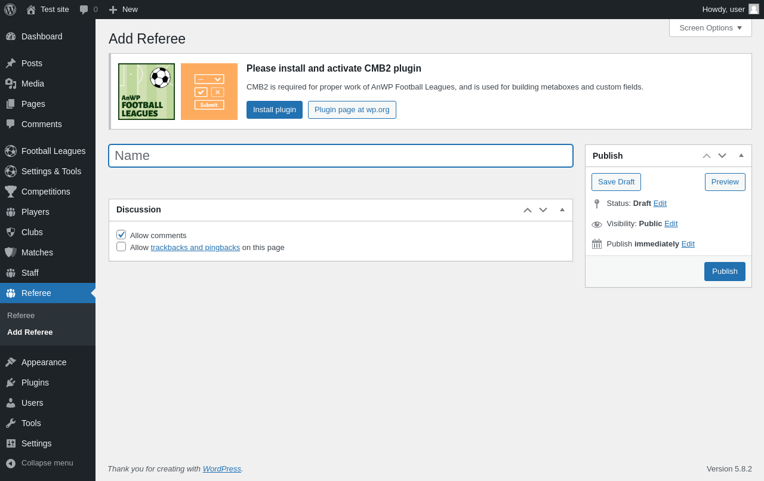
Task: Collapse the Discussion panel toggle arrow
Action: pyautogui.click(x=562, y=209)
